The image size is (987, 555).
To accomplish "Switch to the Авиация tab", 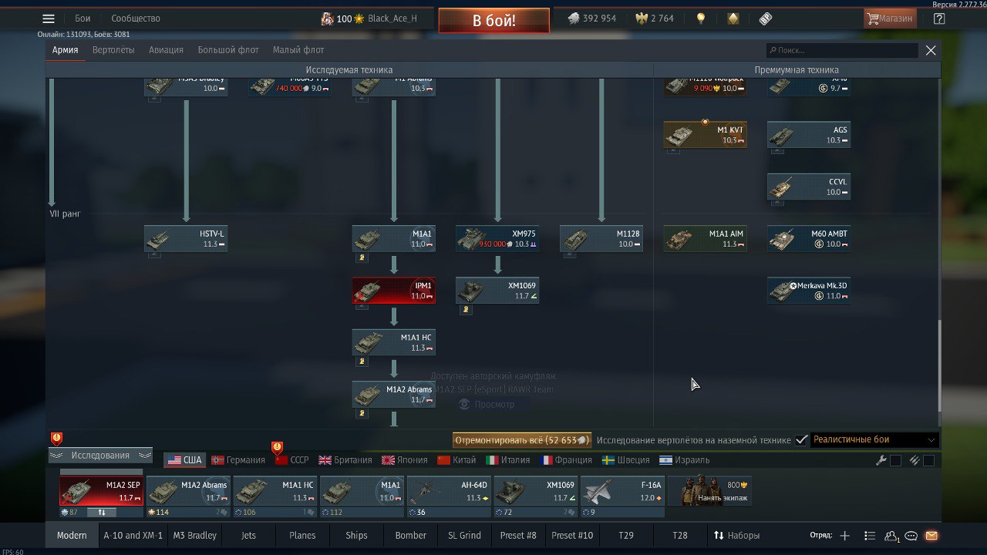I will pos(166,50).
